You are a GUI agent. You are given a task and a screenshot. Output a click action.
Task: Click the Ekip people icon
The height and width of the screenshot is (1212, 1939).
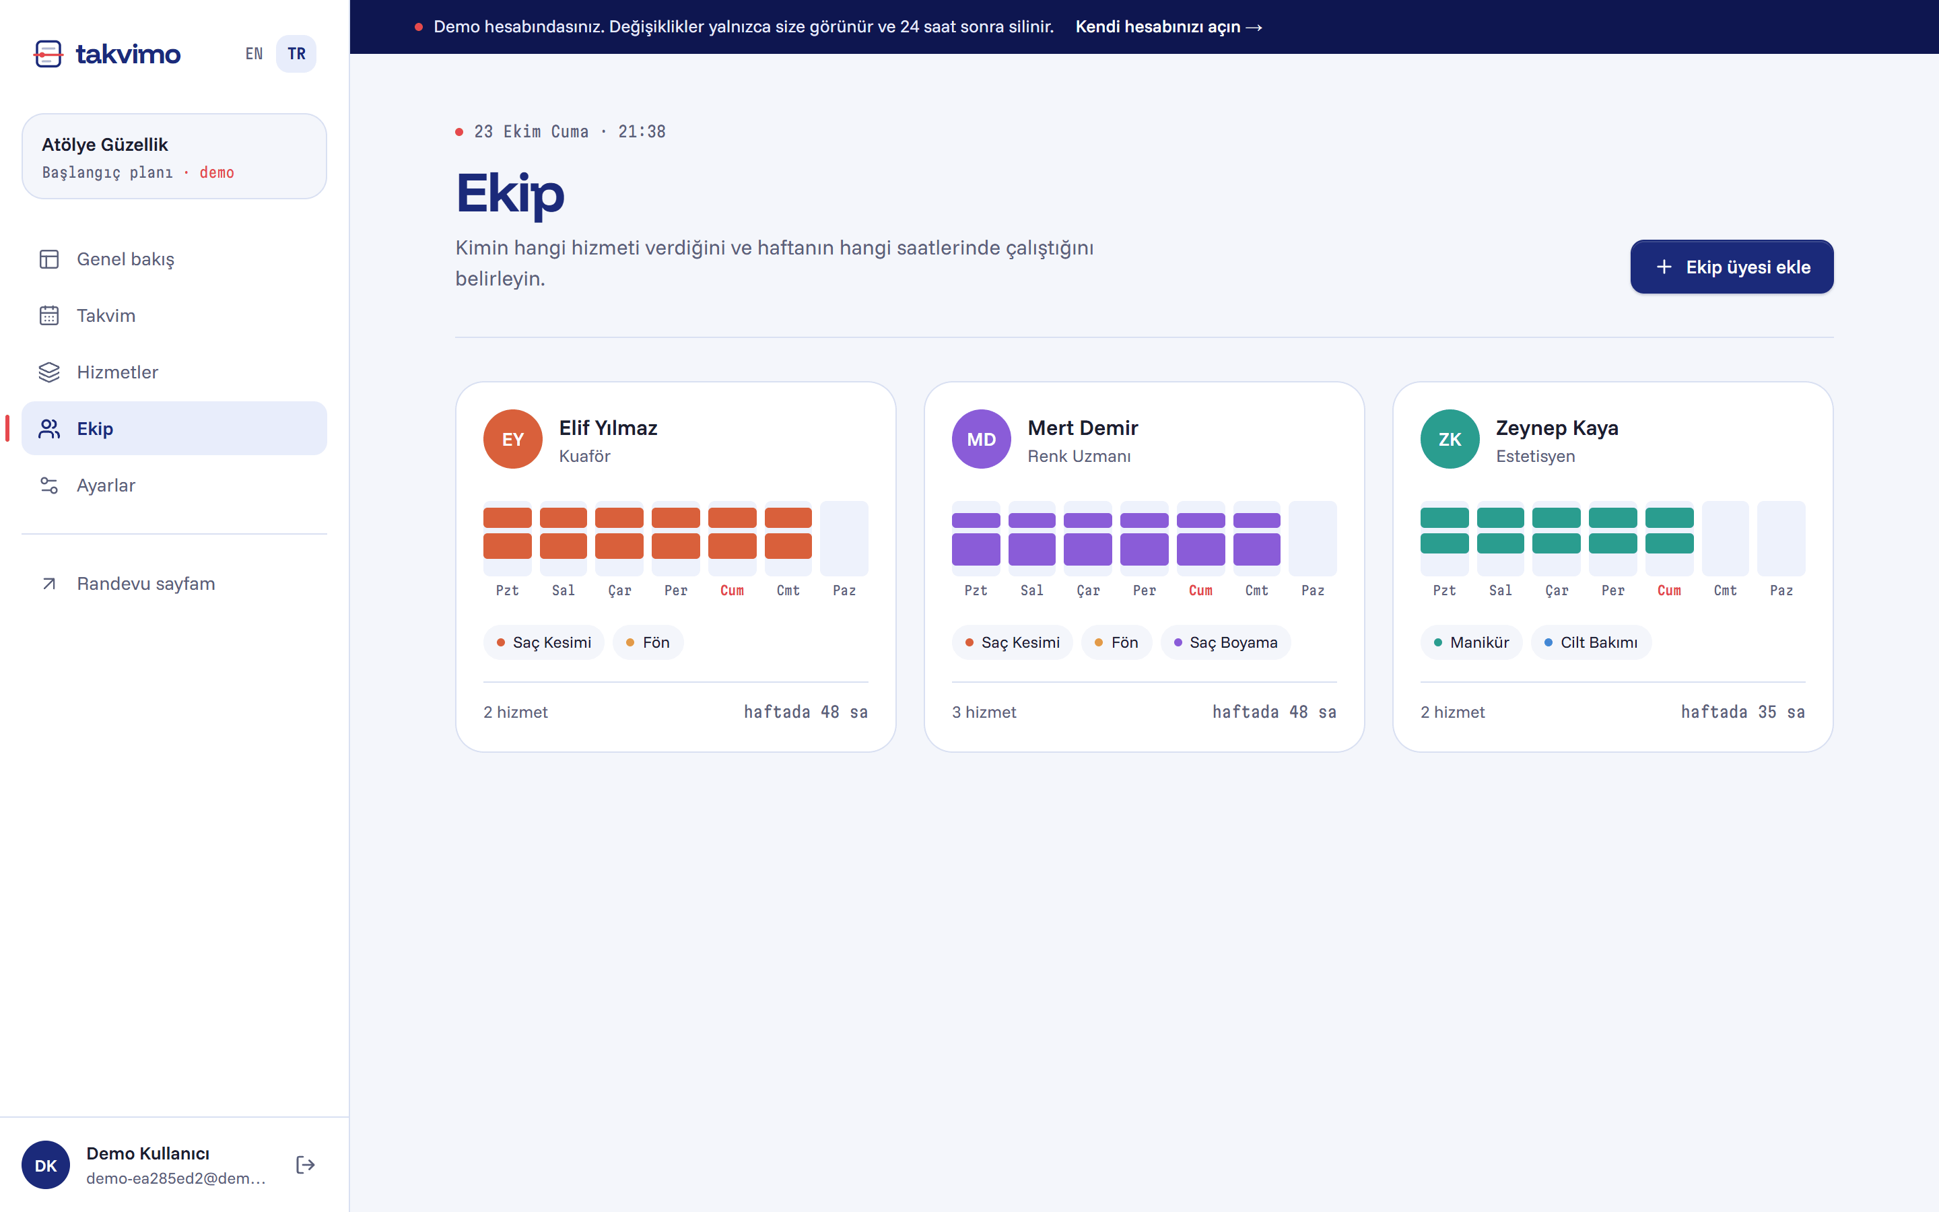(49, 429)
